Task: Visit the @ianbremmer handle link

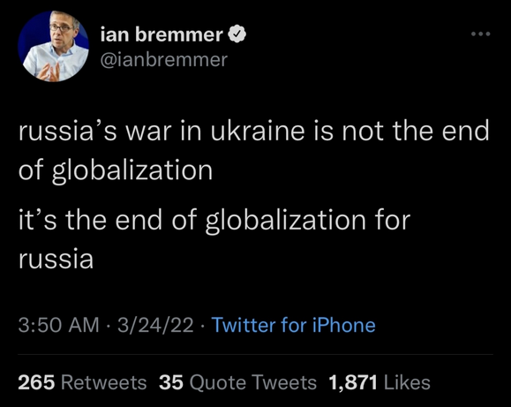Action: coord(164,59)
